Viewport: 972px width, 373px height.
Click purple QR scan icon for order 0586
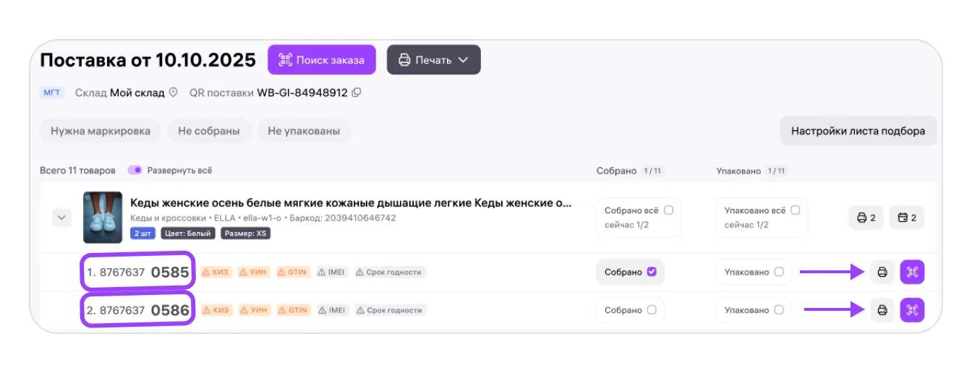click(x=913, y=310)
